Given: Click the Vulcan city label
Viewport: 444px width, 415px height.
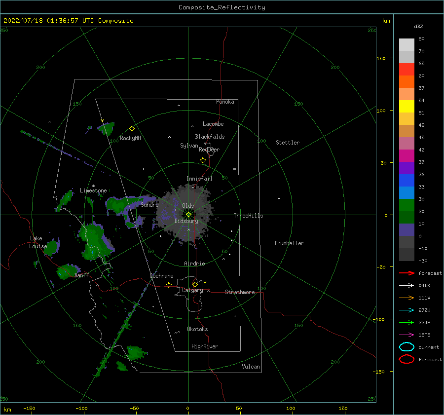Looking at the screenshot, I should click(x=251, y=367).
